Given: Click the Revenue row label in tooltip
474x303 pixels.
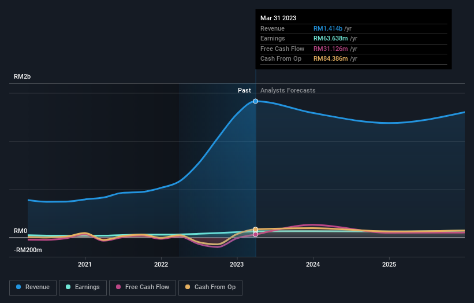Looking at the screenshot, I should point(273,28).
